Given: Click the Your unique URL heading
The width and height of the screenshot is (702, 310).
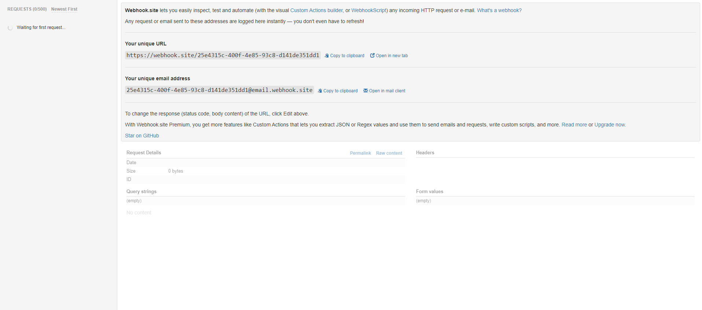Looking at the screenshot, I should click(x=146, y=44).
